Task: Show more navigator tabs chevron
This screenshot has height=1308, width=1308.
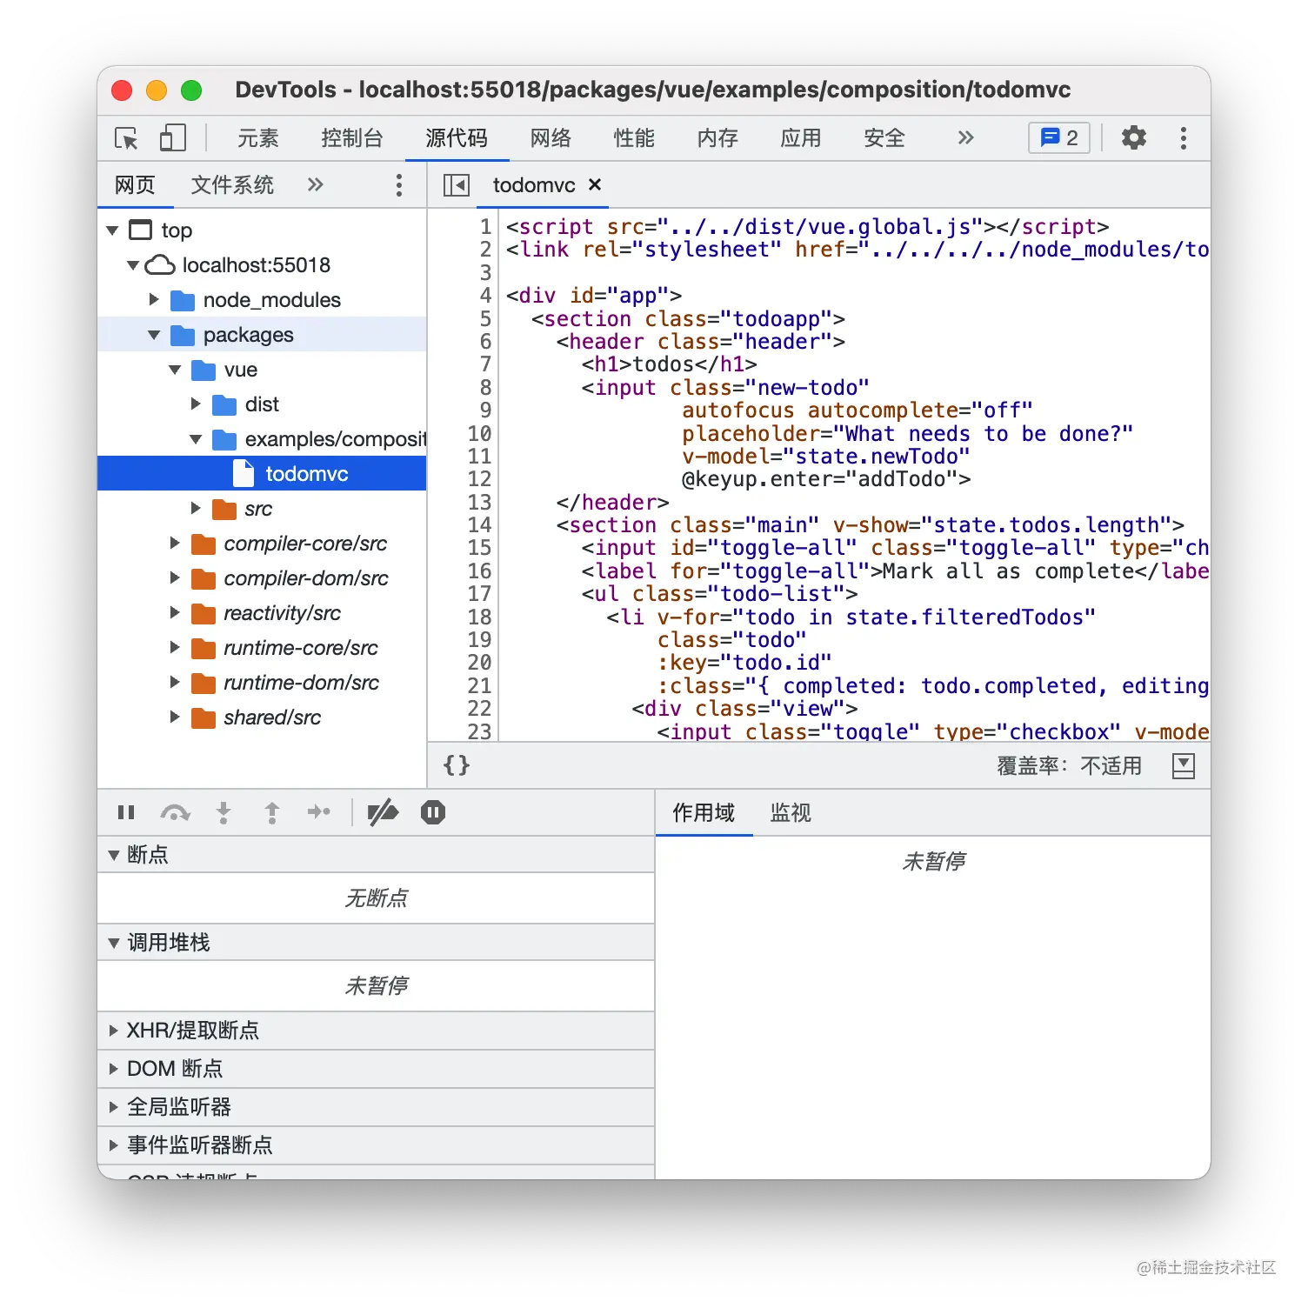Action: pyautogui.click(x=315, y=184)
